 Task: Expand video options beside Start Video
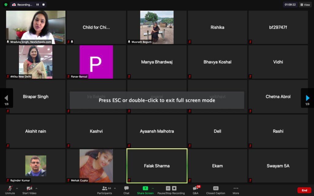coord(36,188)
